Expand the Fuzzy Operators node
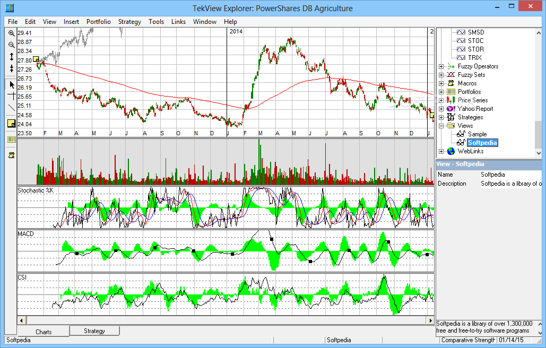 click(x=441, y=66)
